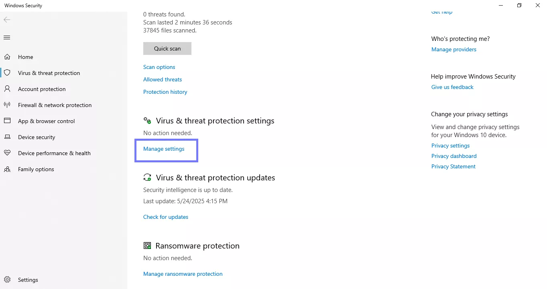View Protection history
547x289 pixels.
[x=165, y=92]
